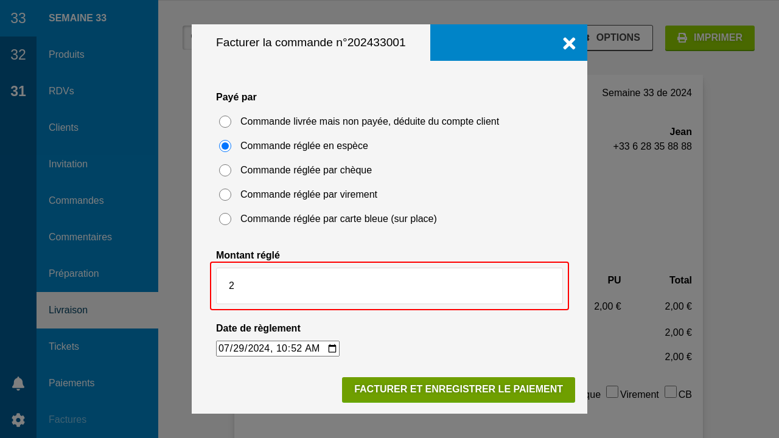
Task: Open the date picker calendar icon
Action: tap(332, 349)
